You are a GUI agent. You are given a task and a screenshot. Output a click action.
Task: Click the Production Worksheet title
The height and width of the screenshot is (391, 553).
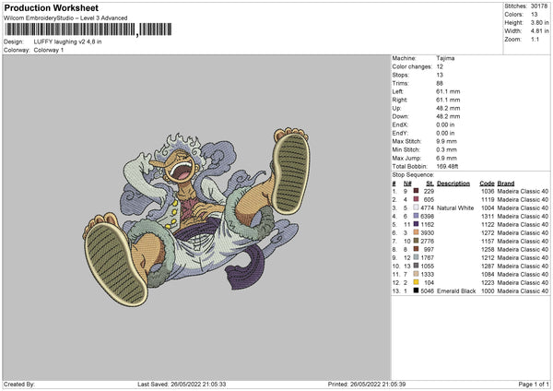pos(51,7)
